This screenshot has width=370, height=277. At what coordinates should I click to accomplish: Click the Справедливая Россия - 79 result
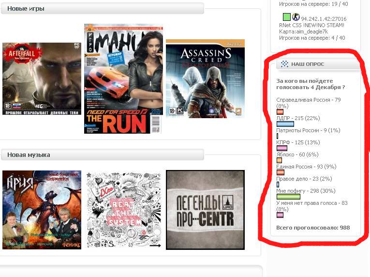tap(309, 103)
